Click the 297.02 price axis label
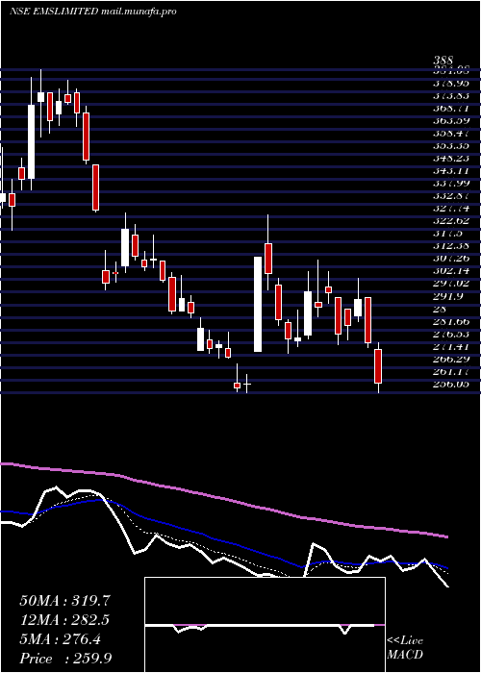The width and height of the screenshot is (481, 673). pos(450,284)
